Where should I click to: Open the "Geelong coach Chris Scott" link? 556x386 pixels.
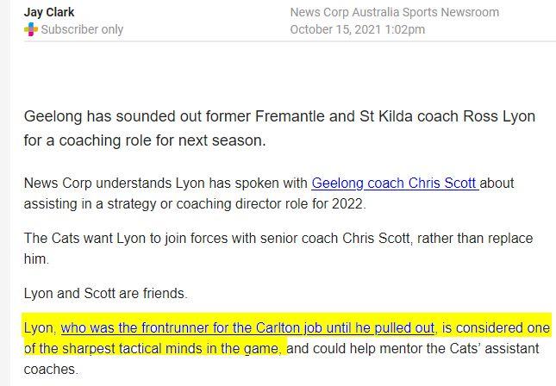point(396,184)
